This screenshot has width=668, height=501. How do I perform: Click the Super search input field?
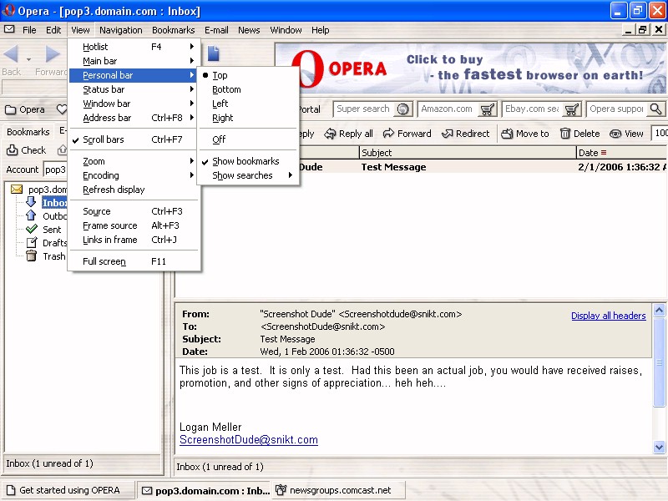pos(365,109)
